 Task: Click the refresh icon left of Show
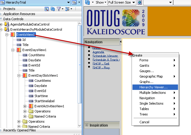pyautogui.click(x=87, y=2)
